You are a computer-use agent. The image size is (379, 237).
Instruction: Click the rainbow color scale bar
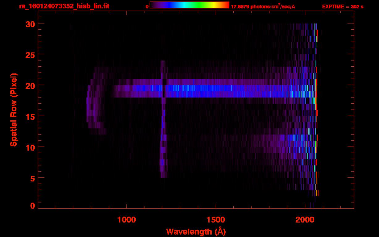tap(190, 5)
